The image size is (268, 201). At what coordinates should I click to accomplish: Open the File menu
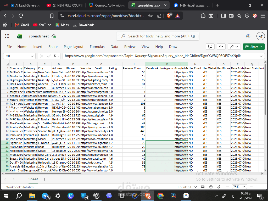9,47
